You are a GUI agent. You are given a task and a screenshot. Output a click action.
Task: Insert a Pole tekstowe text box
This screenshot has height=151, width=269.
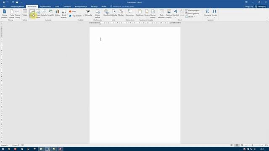pyautogui.click(x=161, y=14)
